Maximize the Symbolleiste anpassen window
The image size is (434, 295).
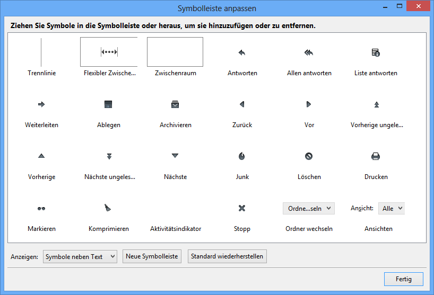[400, 6]
